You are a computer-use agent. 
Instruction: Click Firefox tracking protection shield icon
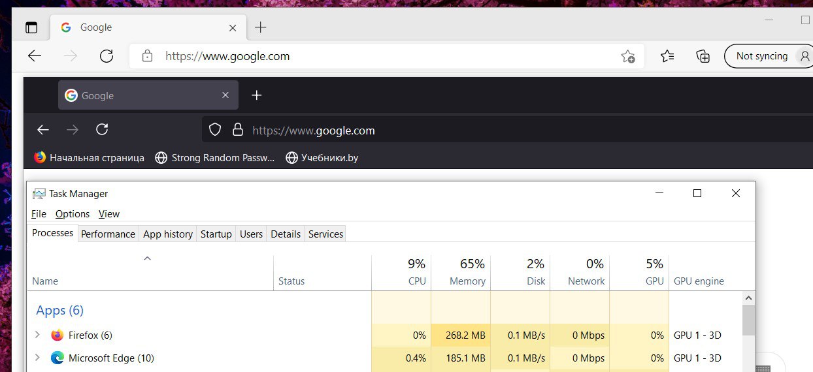tap(215, 130)
